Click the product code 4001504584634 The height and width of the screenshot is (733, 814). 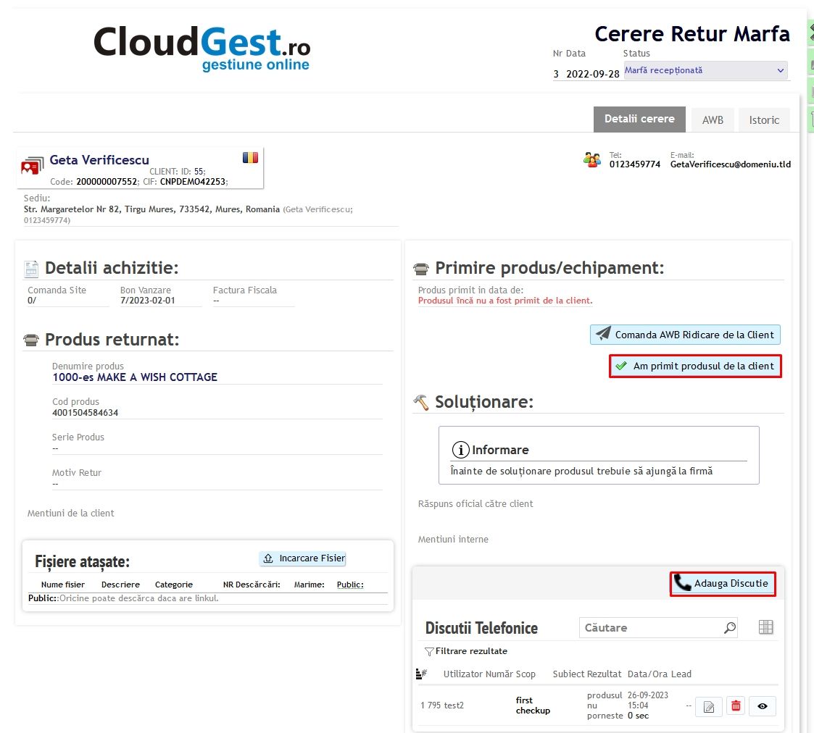coord(85,412)
